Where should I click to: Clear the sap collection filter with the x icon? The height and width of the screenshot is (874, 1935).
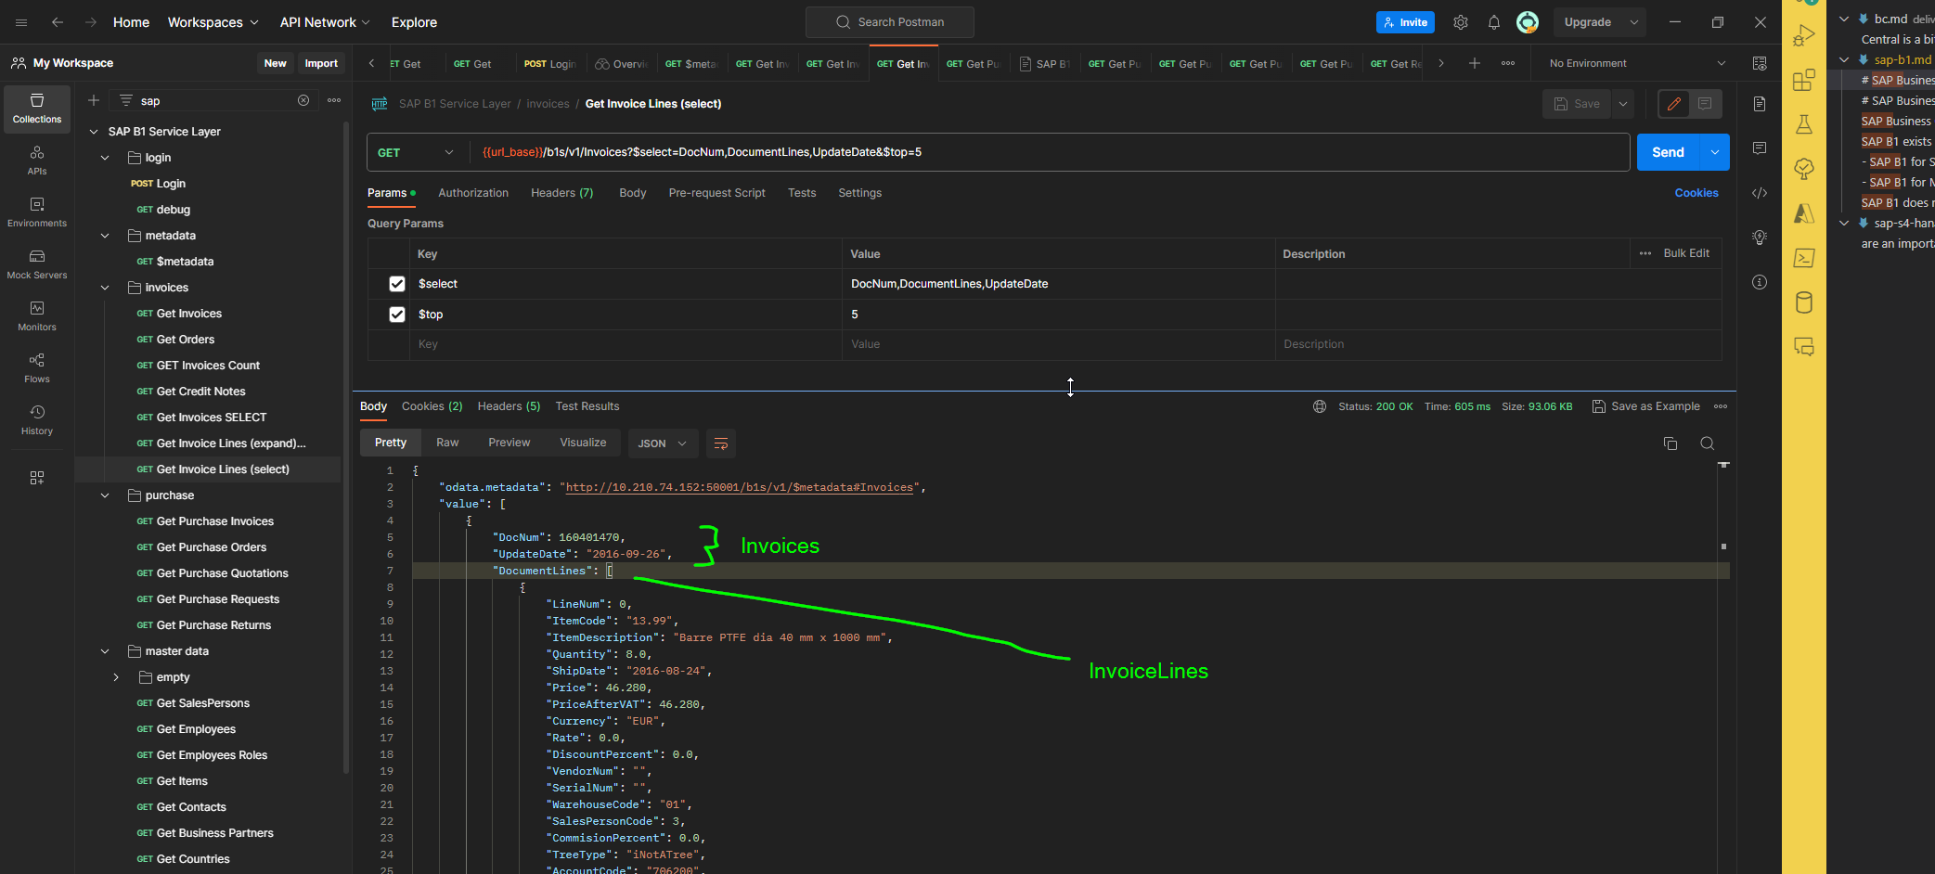[303, 100]
